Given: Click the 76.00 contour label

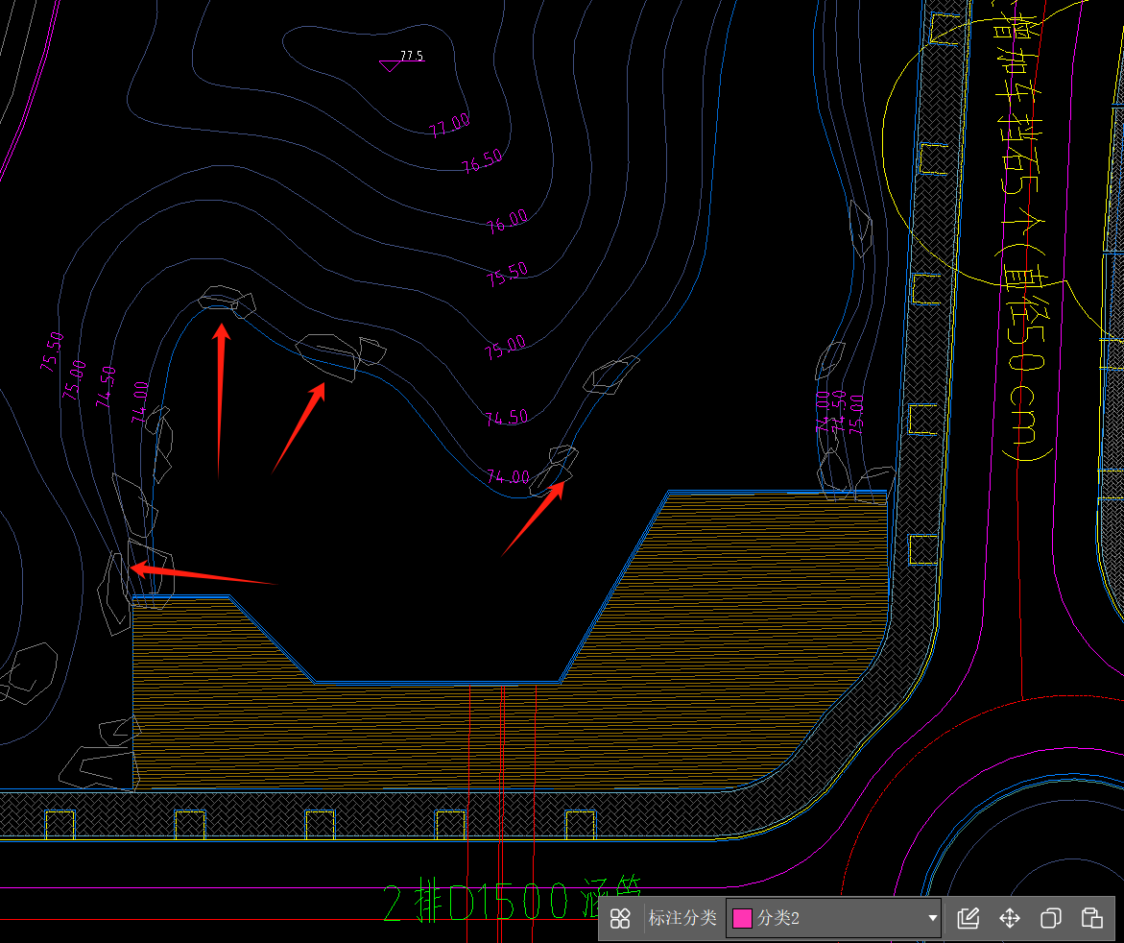Looking at the screenshot, I should pos(507,221).
